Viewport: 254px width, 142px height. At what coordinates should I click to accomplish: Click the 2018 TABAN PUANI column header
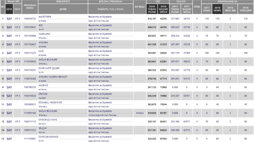tap(152, 10)
